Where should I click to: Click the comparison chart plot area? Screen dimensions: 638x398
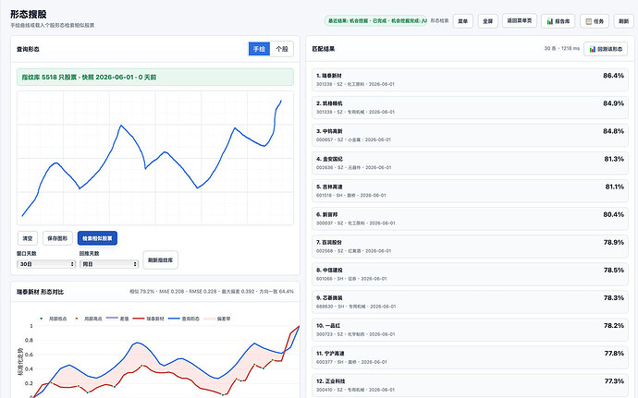coord(166,361)
